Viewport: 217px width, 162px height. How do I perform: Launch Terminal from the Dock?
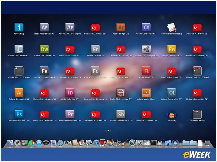(154, 143)
